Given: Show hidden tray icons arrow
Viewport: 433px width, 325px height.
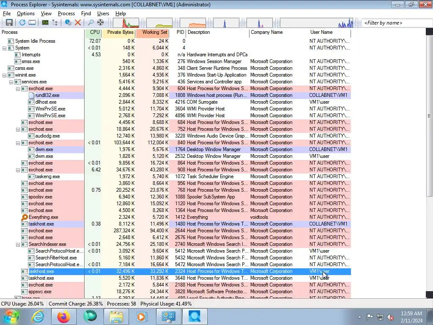Looking at the screenshot, I should click(x=359, y=317).
